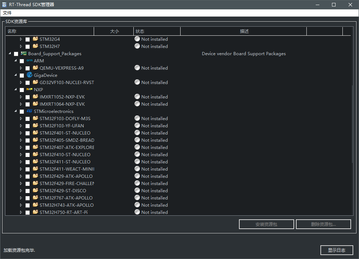
Task: Click the QEMU-VEXPRESS-A9 folder icon
Action: 35,68
